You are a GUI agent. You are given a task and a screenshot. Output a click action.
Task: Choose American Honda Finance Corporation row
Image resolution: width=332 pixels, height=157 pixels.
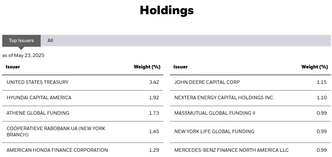pos(57,150)
